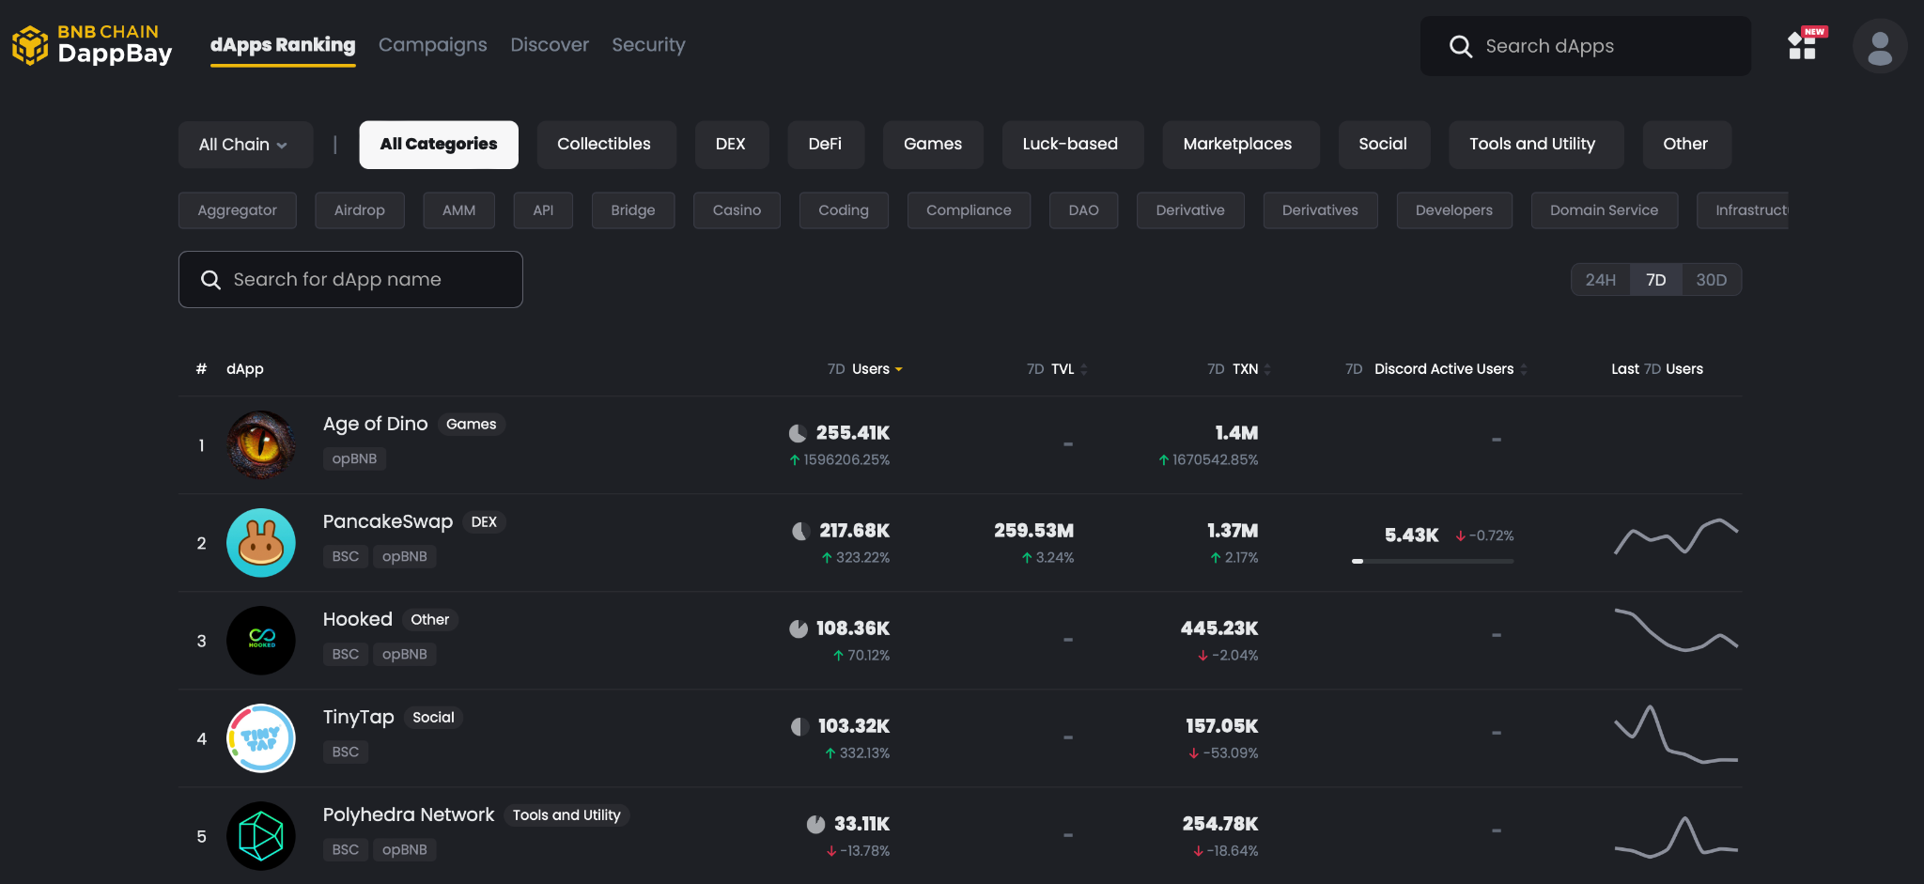Viewport: 1924px width, 884px height.
Task: Switch time range to 30D
Action: tap(1711, 280)
